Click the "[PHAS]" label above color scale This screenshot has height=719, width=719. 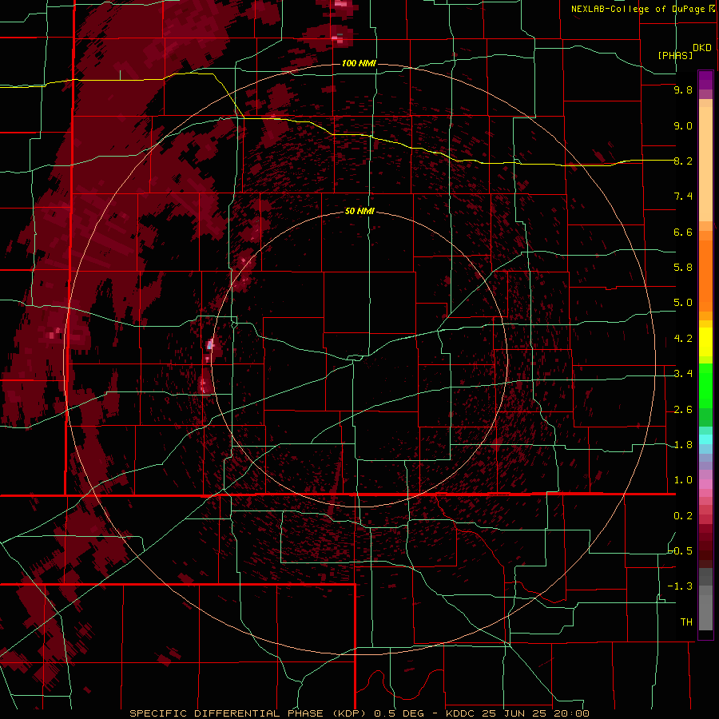(675, 55)
